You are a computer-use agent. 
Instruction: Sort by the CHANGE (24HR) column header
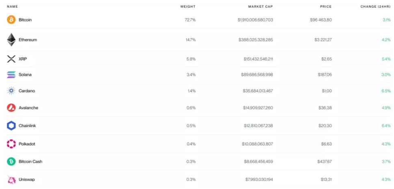click(x=375, y=6)
